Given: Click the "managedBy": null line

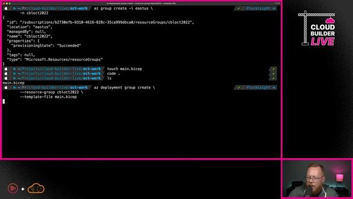Looking at the screenshot, I should tap(26, 32).
